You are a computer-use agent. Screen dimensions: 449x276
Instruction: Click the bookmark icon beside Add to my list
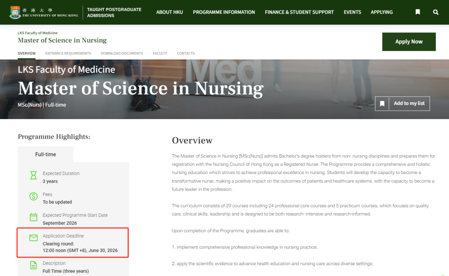click(x=382, y=104)
